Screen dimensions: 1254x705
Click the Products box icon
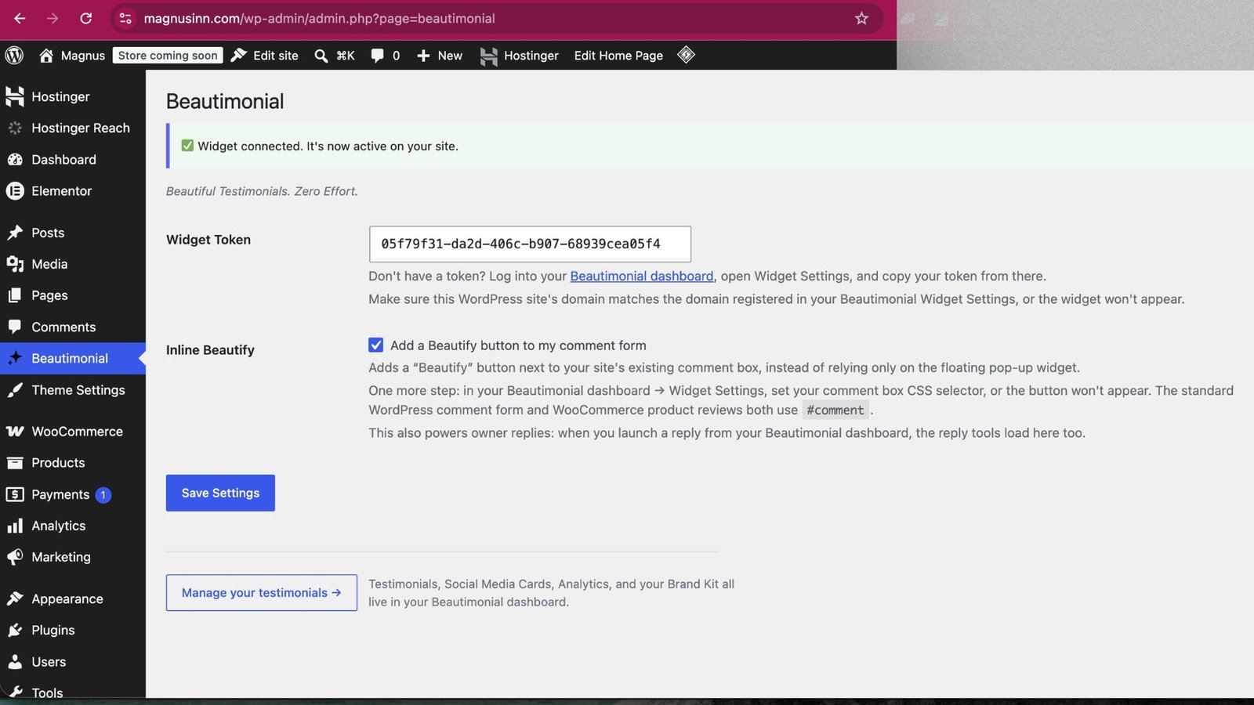click(15, 463)
